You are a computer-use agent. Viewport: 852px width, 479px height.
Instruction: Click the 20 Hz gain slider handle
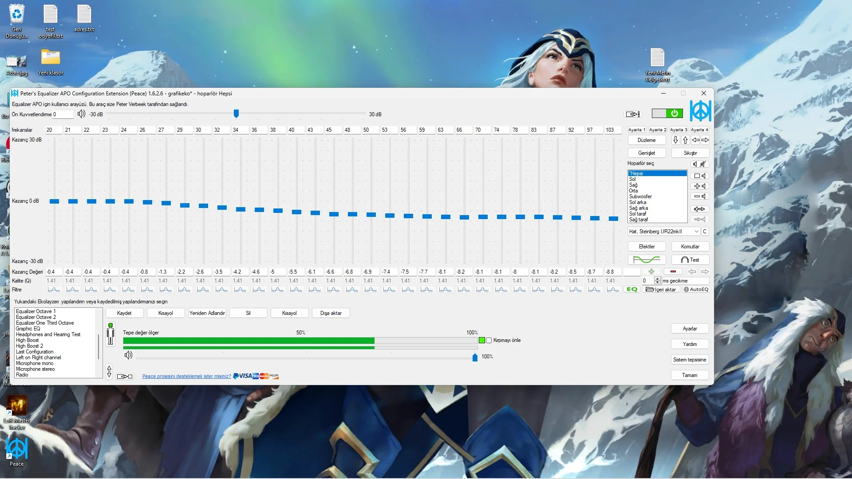point(54,201)
